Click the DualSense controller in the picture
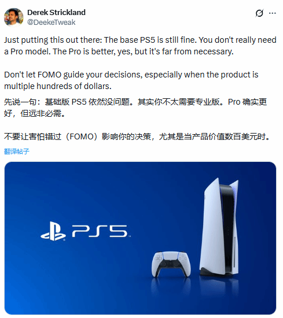Viewport: 283px width, 318px height. (x=171, y=264)
